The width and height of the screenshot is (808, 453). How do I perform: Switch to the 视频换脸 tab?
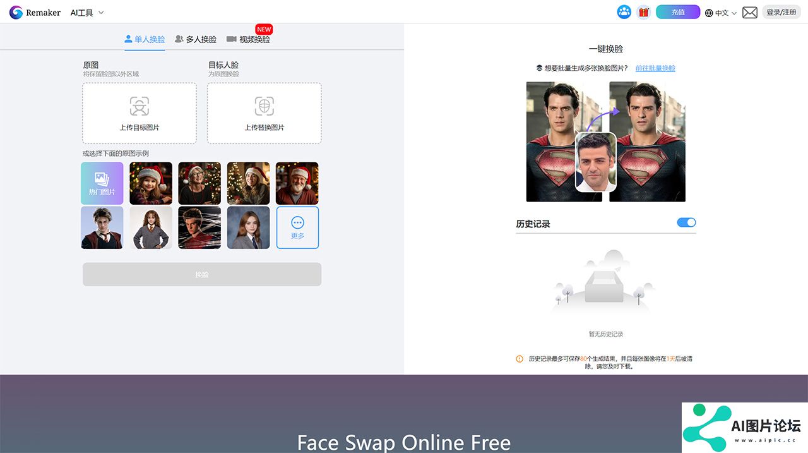point(249,39)
